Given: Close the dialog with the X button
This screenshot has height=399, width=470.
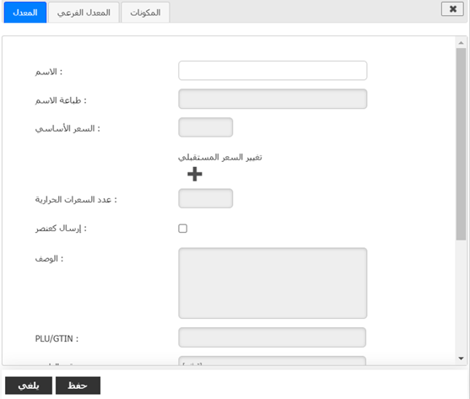Looking at the screenshot, I should (452, 9).
